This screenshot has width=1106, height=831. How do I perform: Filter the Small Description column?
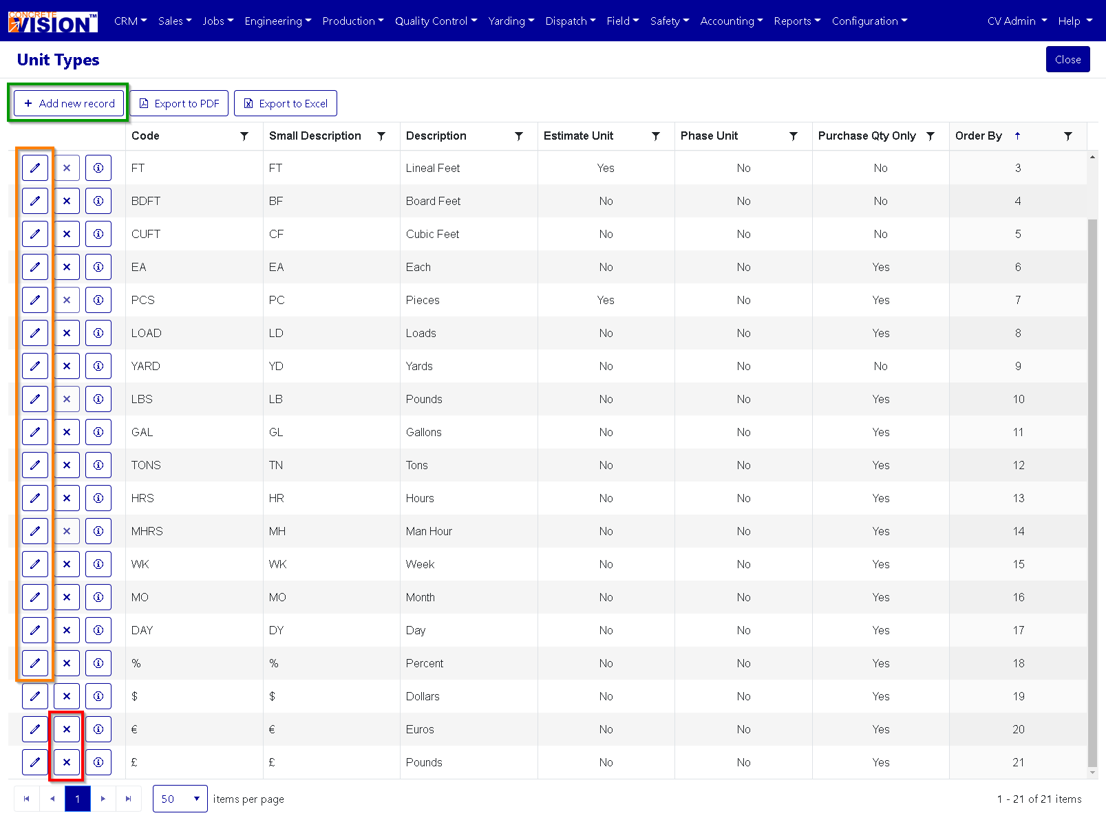coord(381,136)
